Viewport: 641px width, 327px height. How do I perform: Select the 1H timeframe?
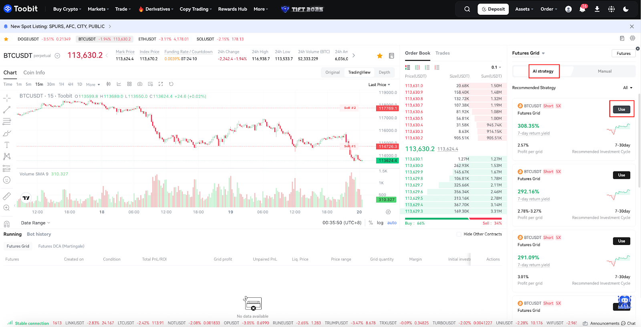tap(61, 84)
